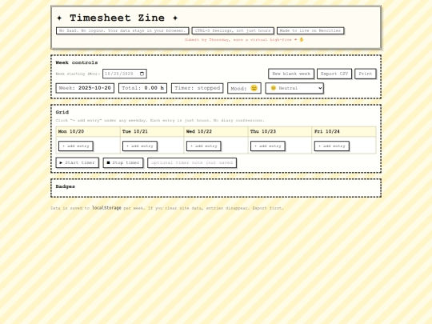Screen dimensions: 432x324
Task: Add entry under Wed 10/22
Action: click(x=204, y=146)
